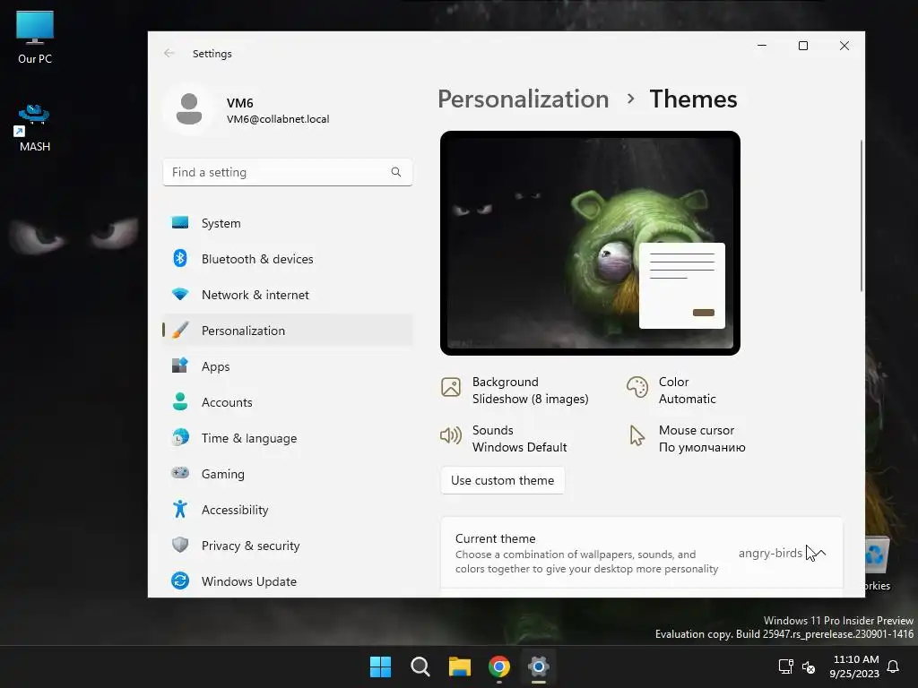Open Windows Update in sidebar
918x688 pixels.
pyautogui.click(x=287, y=580)
